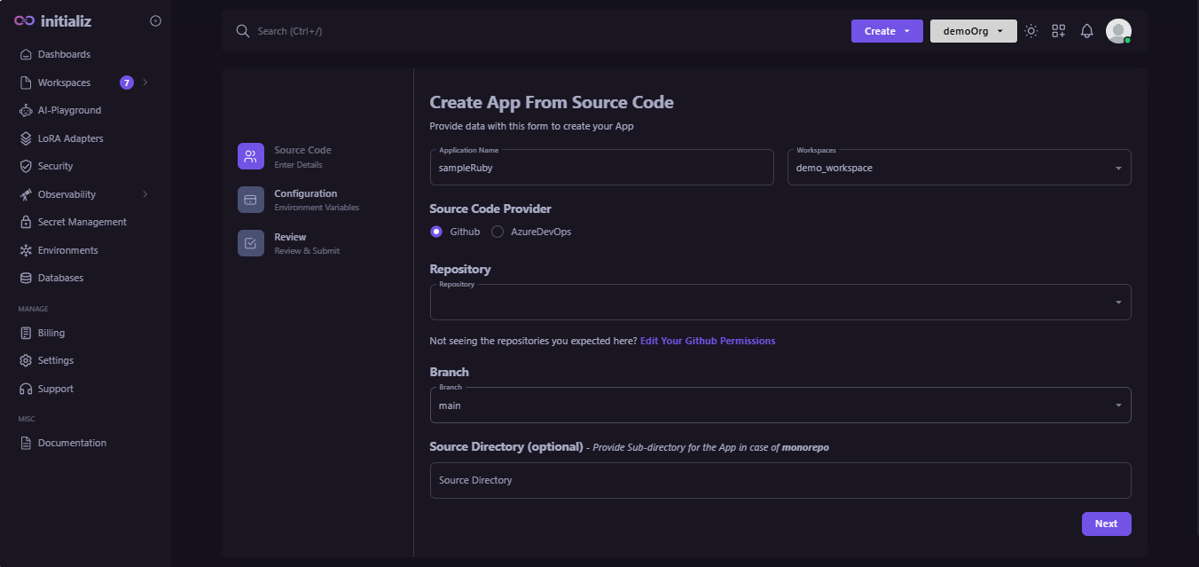
Task: Select the Source Code step label
Action: [302, 150]
